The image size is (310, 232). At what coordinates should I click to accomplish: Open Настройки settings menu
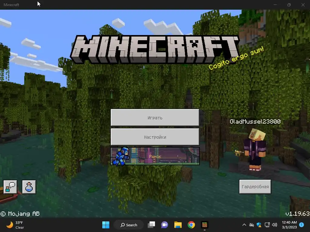tap(155, 137)
